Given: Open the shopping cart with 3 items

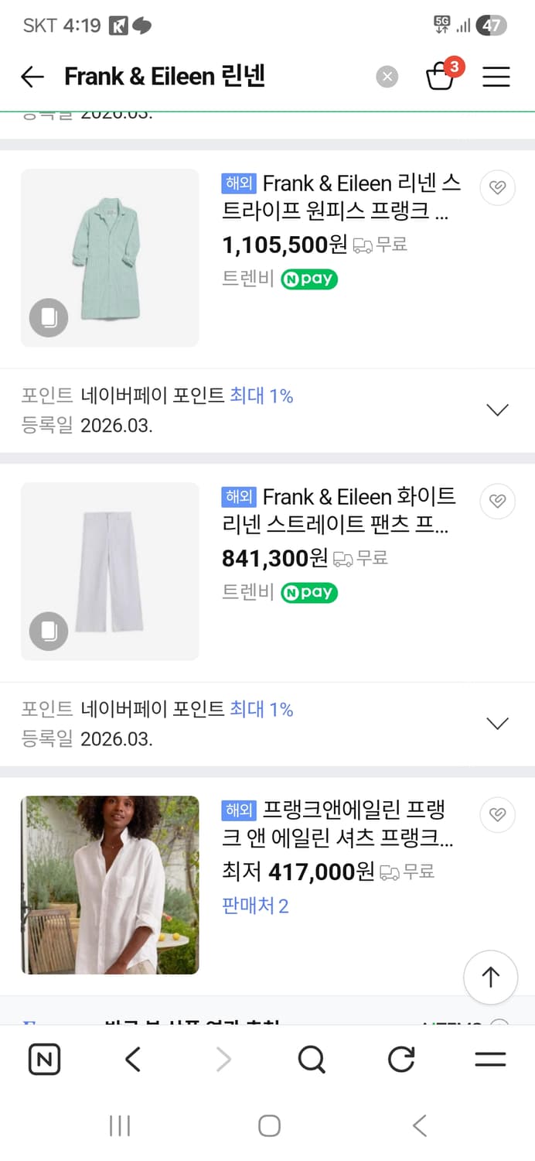Looking at the screenshot, I should (441, 77).
